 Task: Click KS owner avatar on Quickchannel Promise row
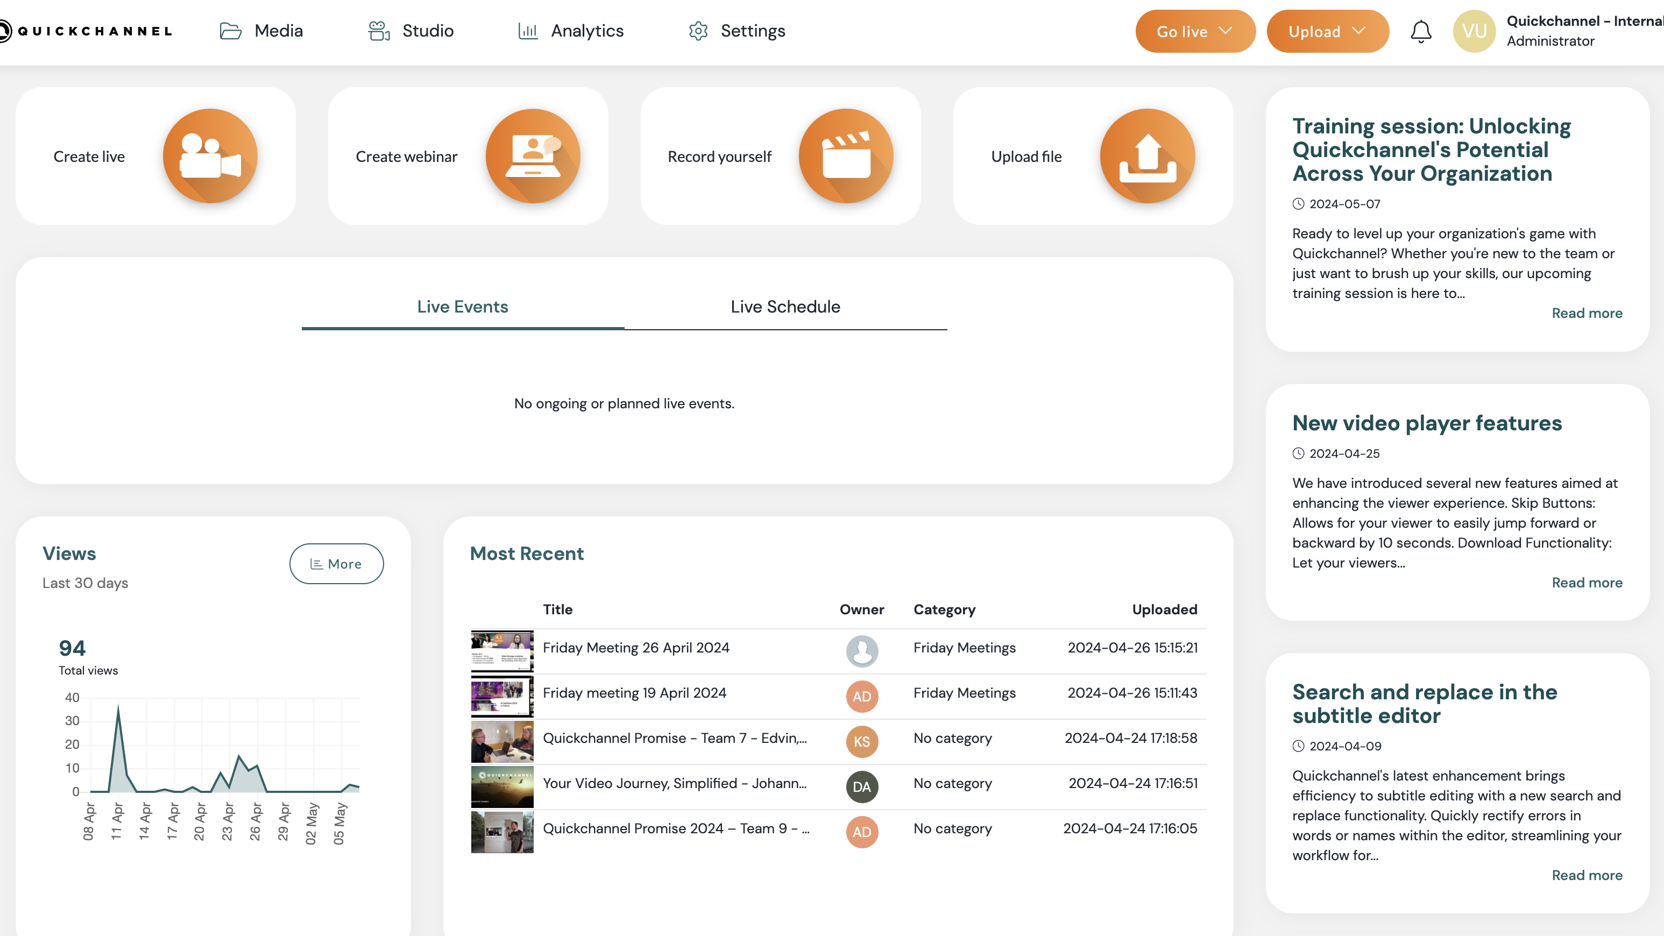pyautogui.click(x=862, y=742)
